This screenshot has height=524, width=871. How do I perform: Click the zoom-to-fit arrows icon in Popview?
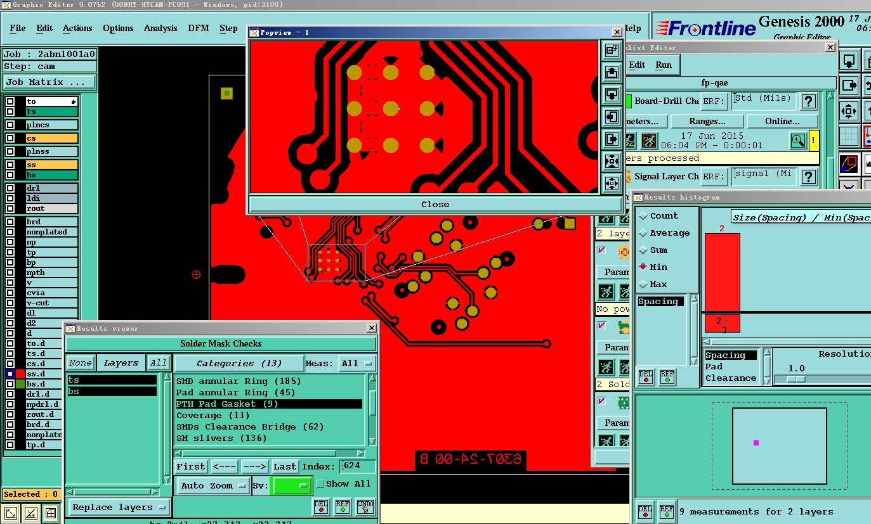pos(612,162)
